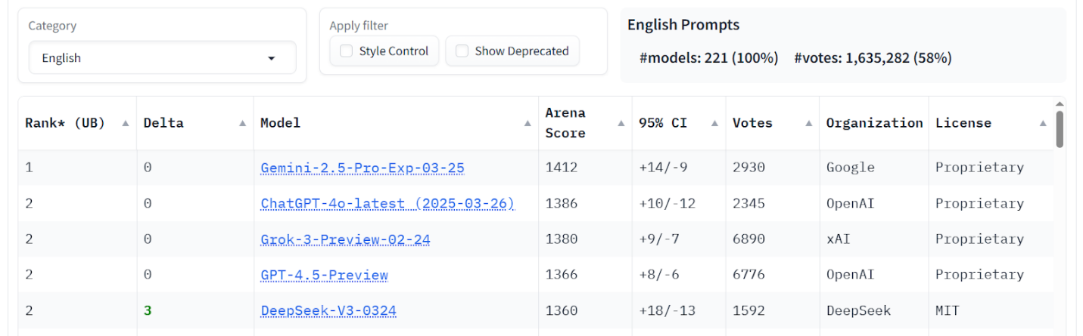
Task: Click the votes value 1592
Action: 748,310
